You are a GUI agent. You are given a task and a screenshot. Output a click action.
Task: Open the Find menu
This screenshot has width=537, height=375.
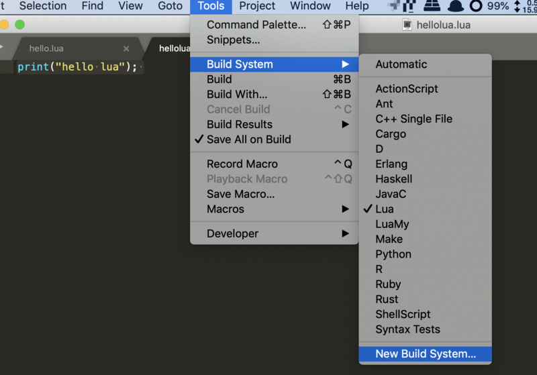(x=93, y=6)
